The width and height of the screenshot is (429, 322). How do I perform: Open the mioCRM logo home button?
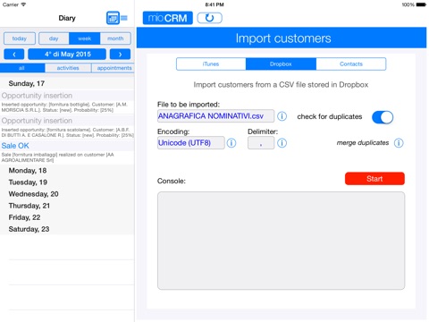pos(168,18)
